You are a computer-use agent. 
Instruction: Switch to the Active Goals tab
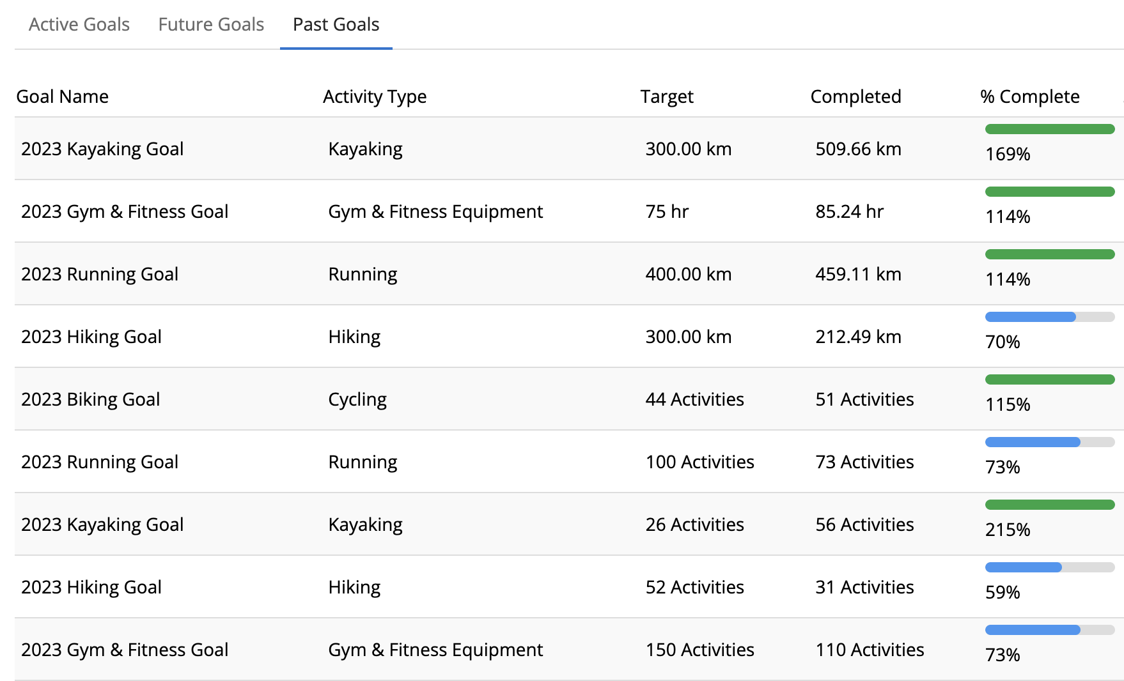pos(79,24)
